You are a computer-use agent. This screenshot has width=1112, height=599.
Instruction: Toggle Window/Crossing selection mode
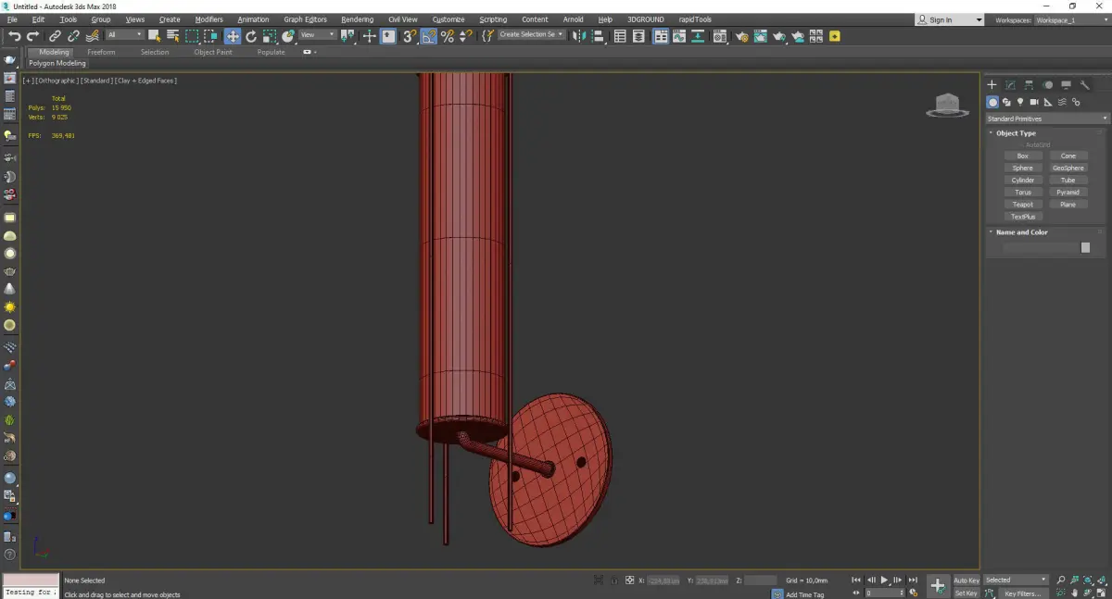tap(210, 36)
